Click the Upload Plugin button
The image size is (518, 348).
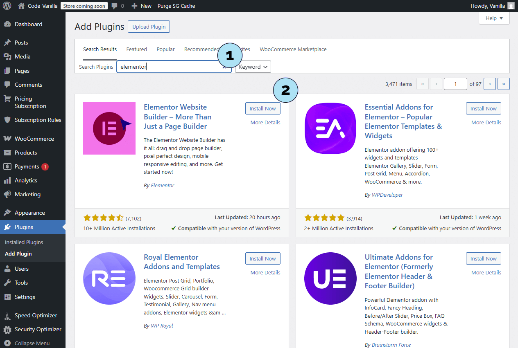149,27
